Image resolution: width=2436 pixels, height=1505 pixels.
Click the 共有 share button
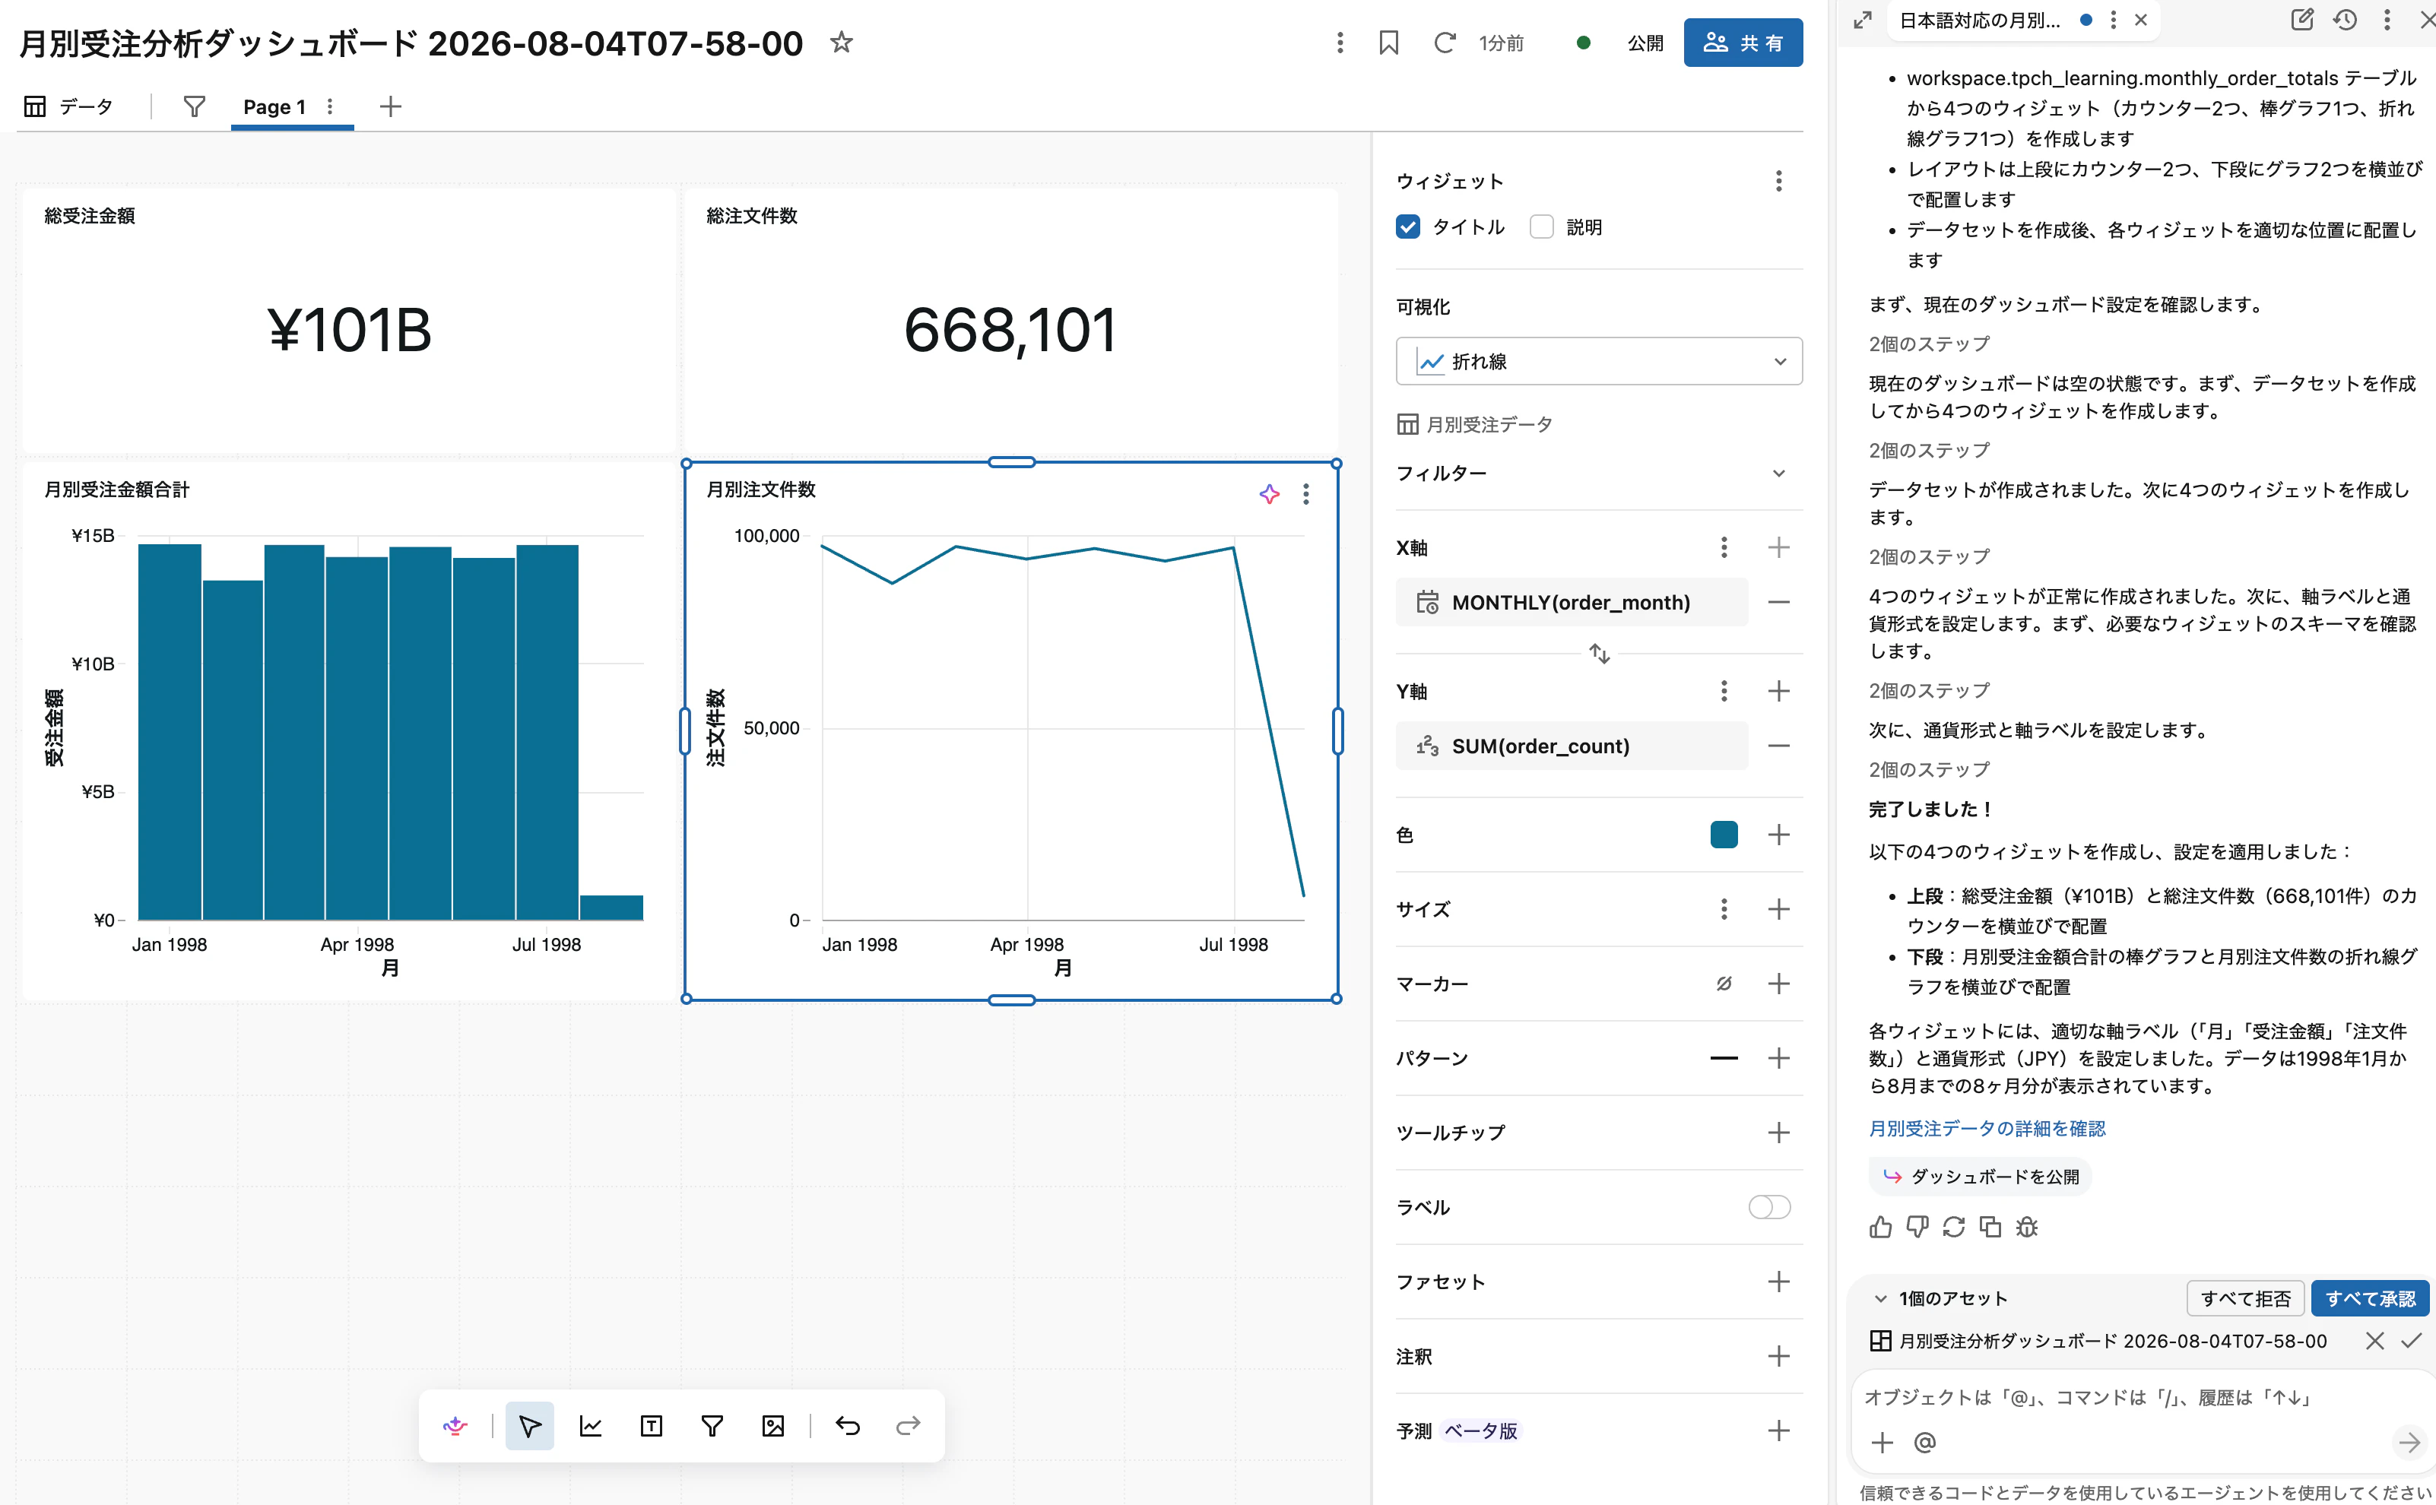tap(1743, 43)
